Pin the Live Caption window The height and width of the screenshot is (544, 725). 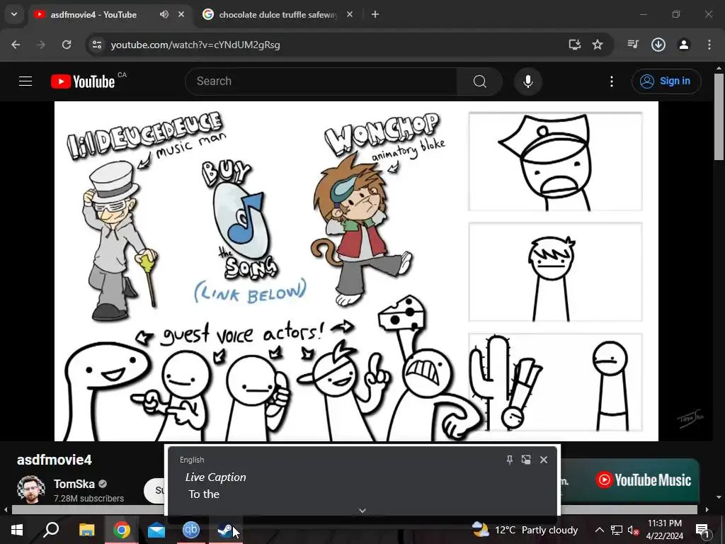[x=510, y=459]
